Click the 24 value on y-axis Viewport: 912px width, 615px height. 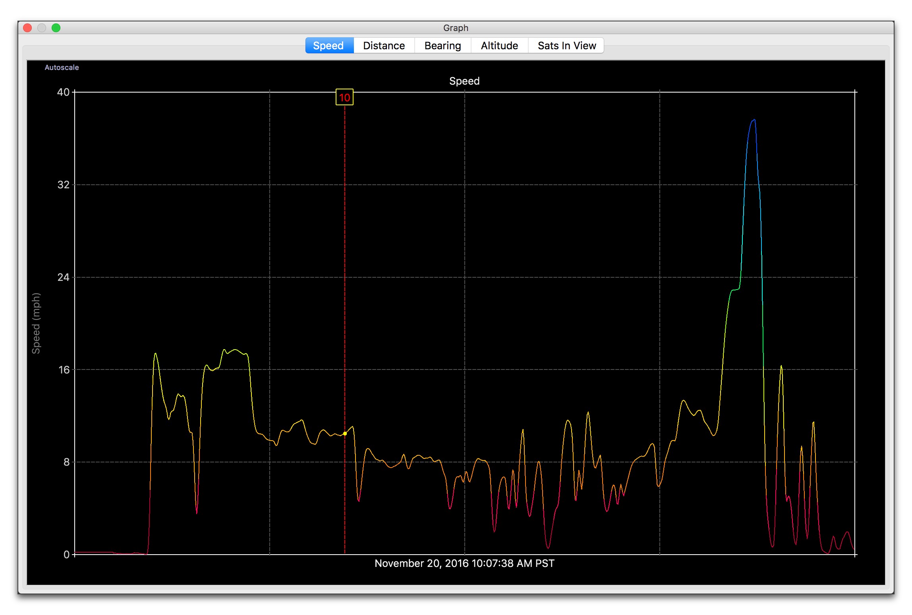click(63, 277)
